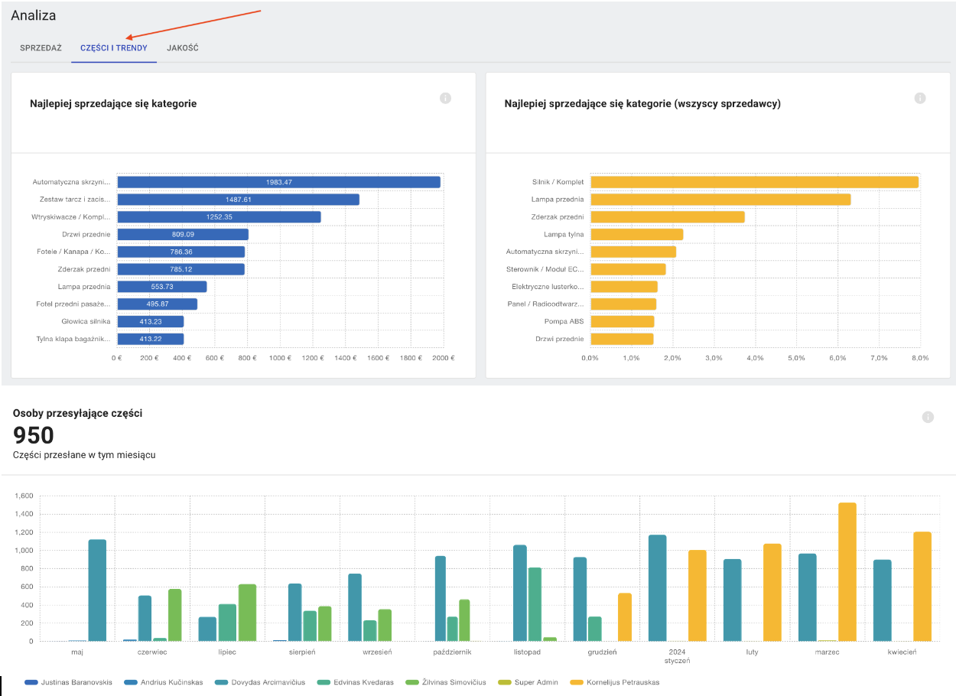Switch to the JAKOŚĆ tab
956x696 pixels.
(183, 47)
